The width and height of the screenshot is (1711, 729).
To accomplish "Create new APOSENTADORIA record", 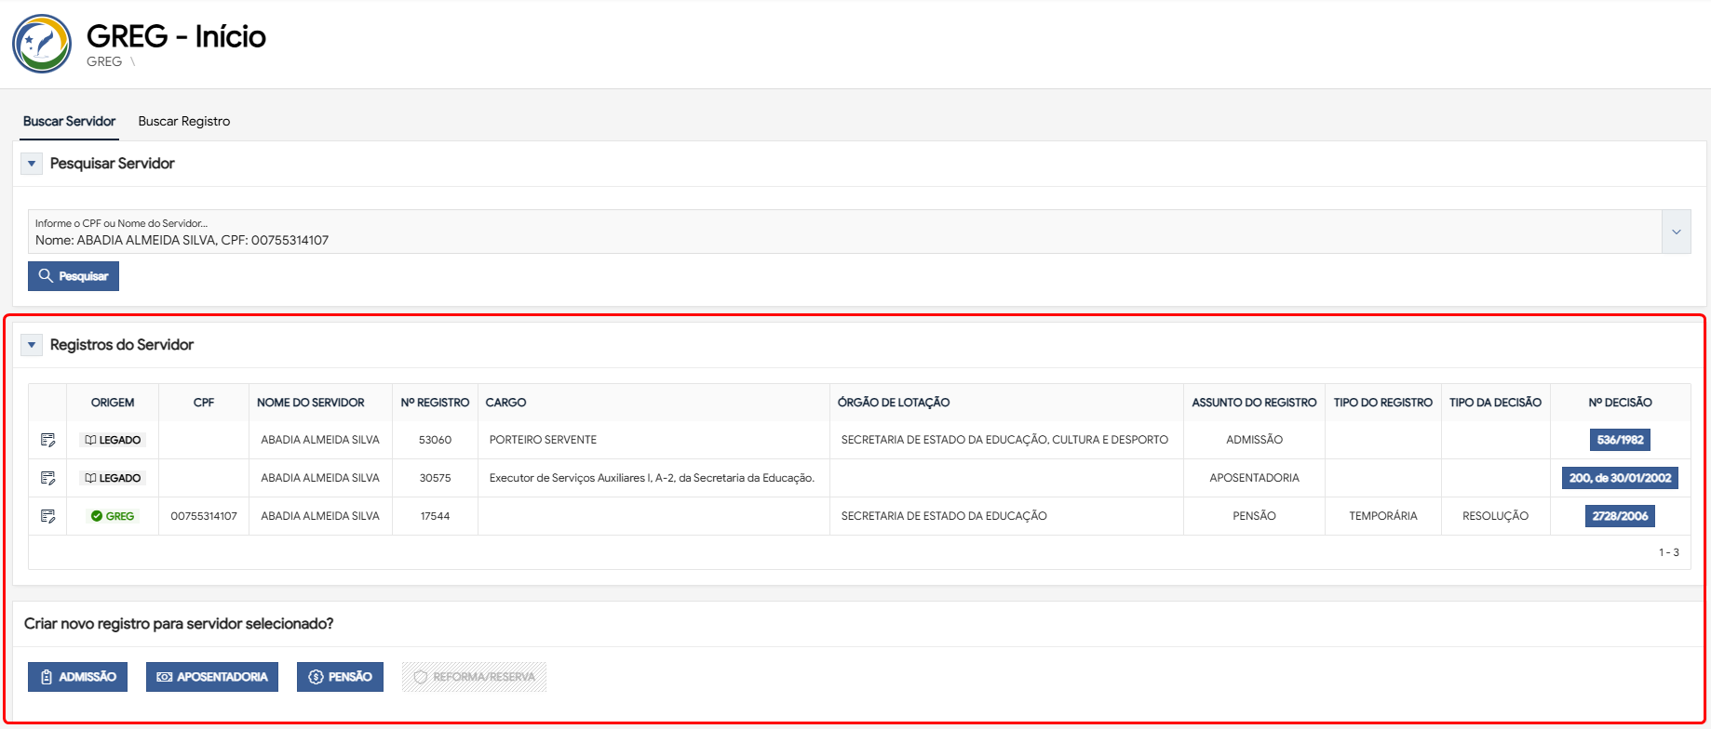I will pos(212,677).
